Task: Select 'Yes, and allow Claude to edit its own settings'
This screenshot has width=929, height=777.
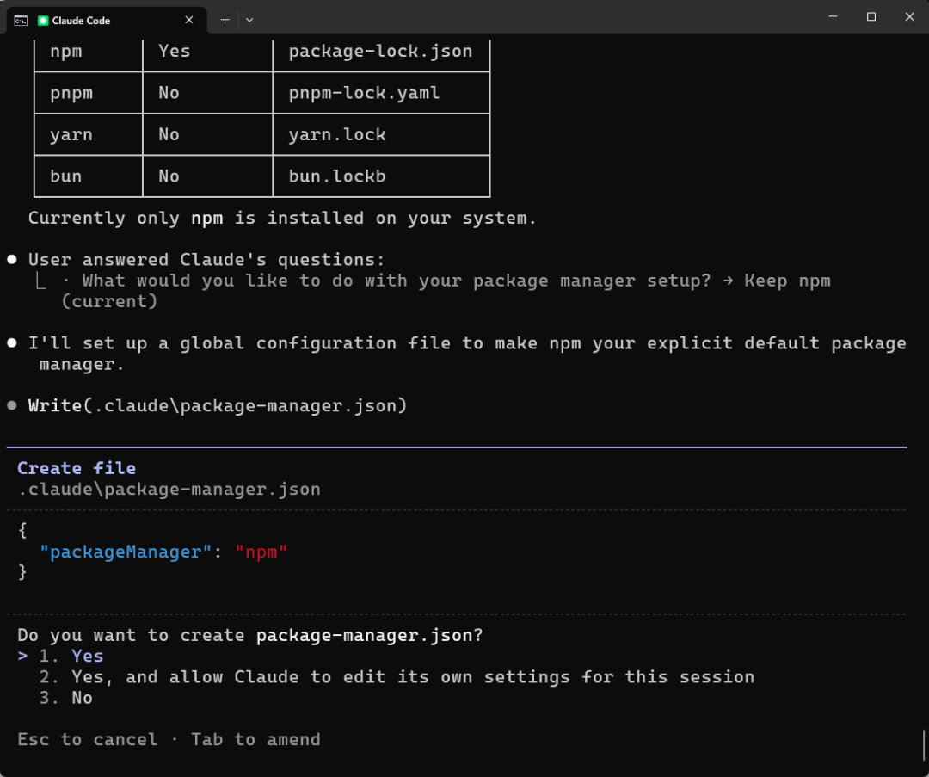Action: [412, 677]
